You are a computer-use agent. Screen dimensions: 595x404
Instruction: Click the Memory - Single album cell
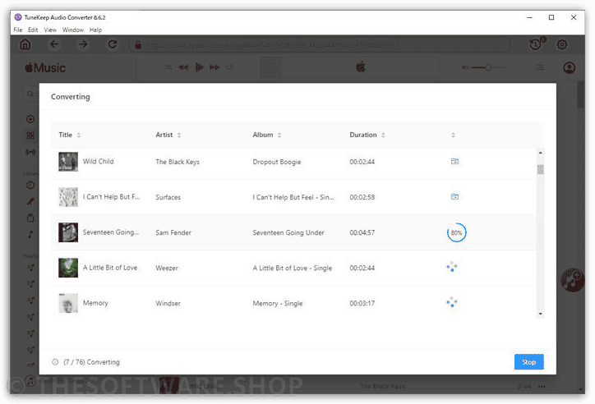(x=278, y=303)
